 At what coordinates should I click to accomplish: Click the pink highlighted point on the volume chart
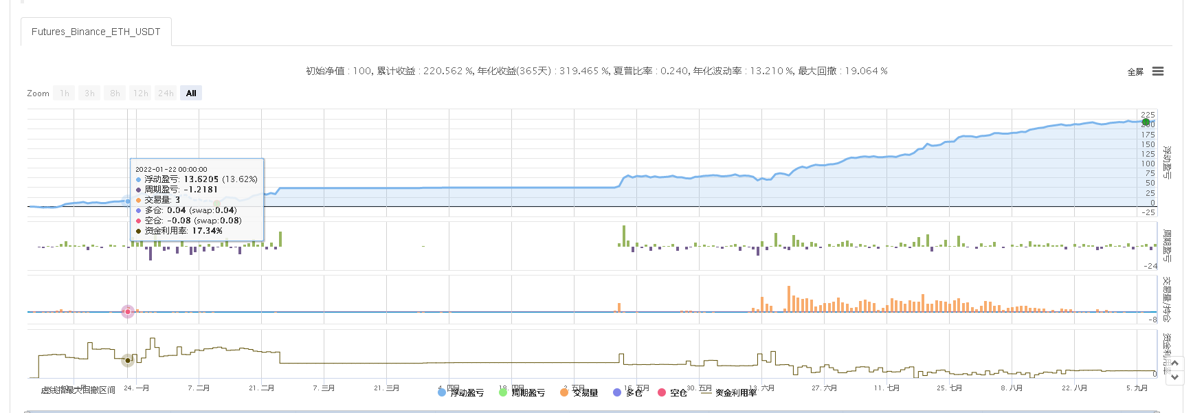(x=127, y=312)
